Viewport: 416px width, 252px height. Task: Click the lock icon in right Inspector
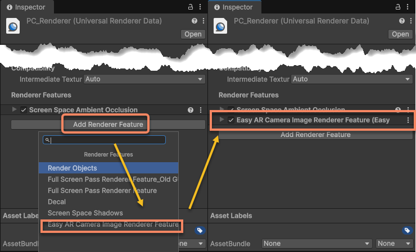click(398, 7)
